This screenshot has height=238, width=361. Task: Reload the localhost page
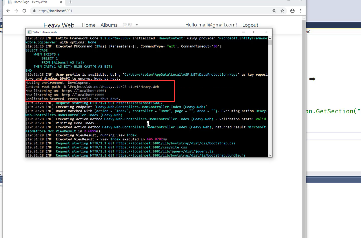pyautogui.click(x=24, y=11)
